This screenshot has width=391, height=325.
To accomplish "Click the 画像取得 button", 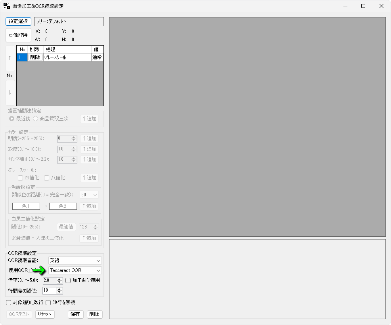I will click(x=18, y=35).
